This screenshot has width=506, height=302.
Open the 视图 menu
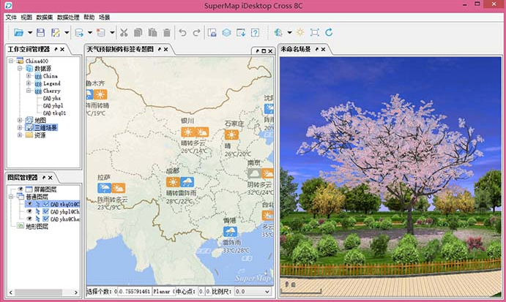pyautogui.click(x=26, y=18)
